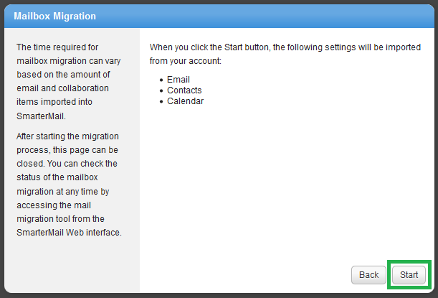Screen dimensions: 438x298
Task: Click the "migration tool from the" sidebar line
Action: click(60, 219)
